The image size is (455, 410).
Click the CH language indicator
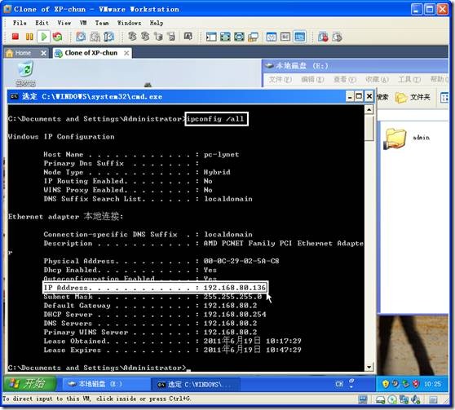point(339,384)
